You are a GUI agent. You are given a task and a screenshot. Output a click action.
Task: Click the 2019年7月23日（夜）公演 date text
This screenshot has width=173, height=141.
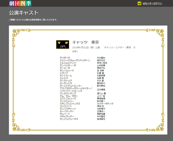tap(86, 48)
